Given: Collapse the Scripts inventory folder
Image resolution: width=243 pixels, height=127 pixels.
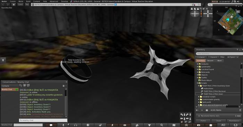Looking at the screenshot, I should point(198,83).
